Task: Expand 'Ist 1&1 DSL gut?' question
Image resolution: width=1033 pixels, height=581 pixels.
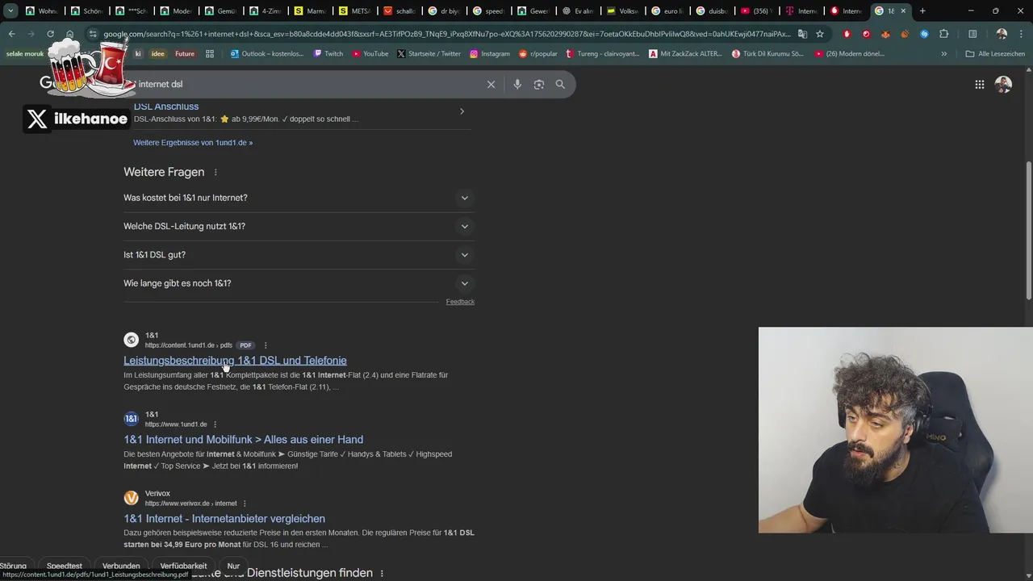Action: click(x=299, y=255)
